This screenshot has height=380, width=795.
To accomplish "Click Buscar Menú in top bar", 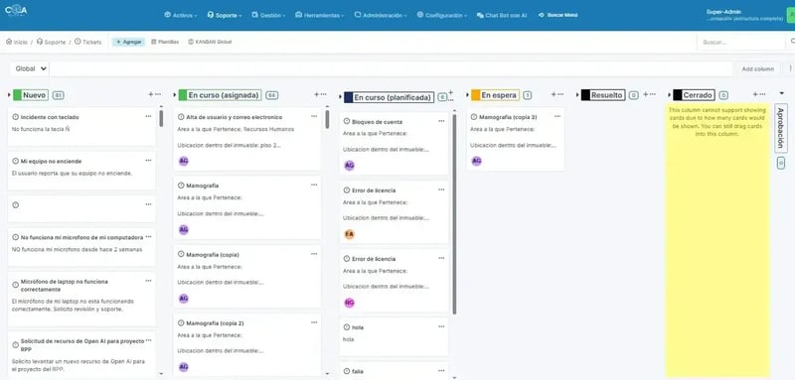I will [x=558, y=15].
